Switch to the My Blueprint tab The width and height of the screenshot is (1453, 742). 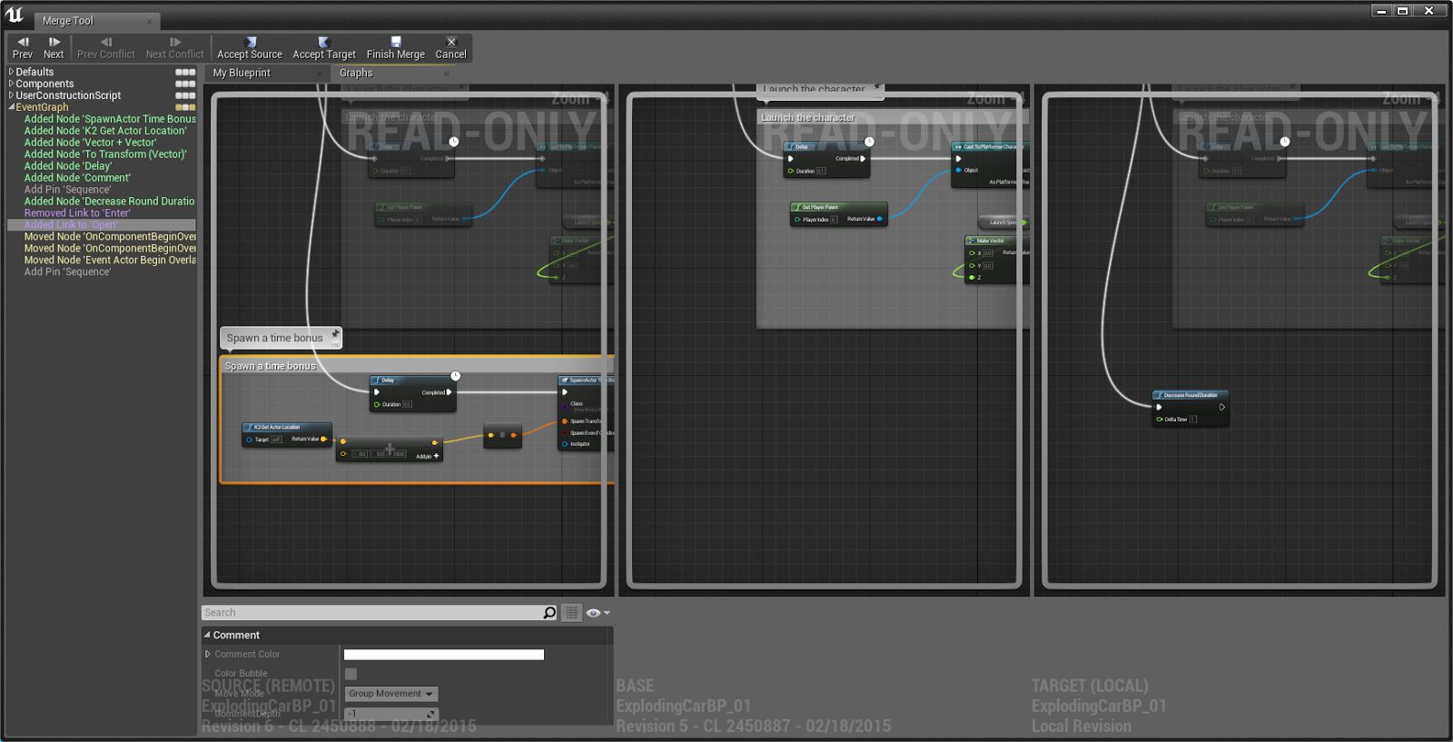[x=242, y=73]
